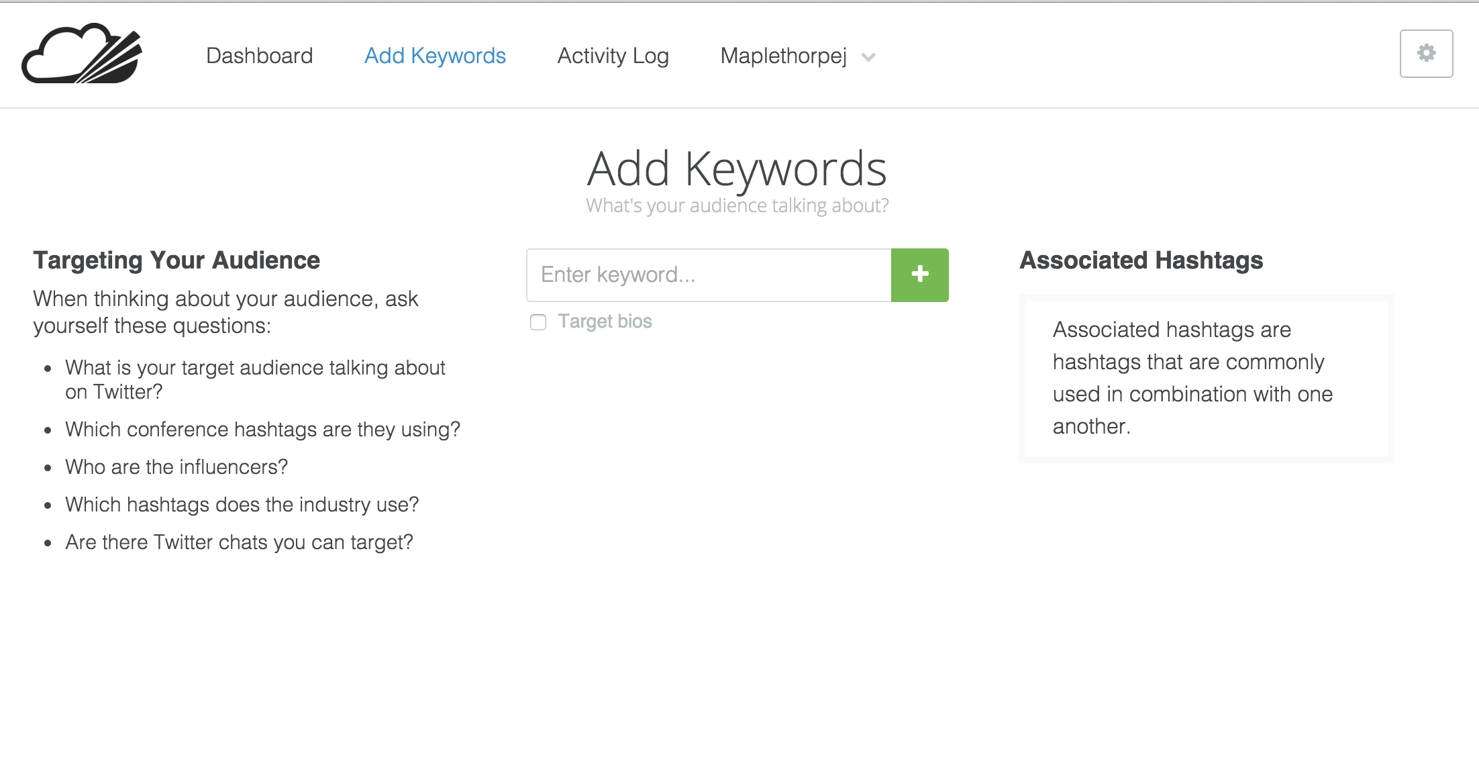This screenshot has height=780, width=1479.
Task: Enable the Target bios checkbox
Action: pyautogui.click(x=538, y=322)
